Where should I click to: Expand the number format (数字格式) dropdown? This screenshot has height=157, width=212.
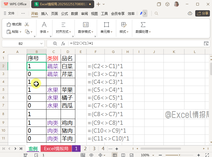tap(86, 32)
